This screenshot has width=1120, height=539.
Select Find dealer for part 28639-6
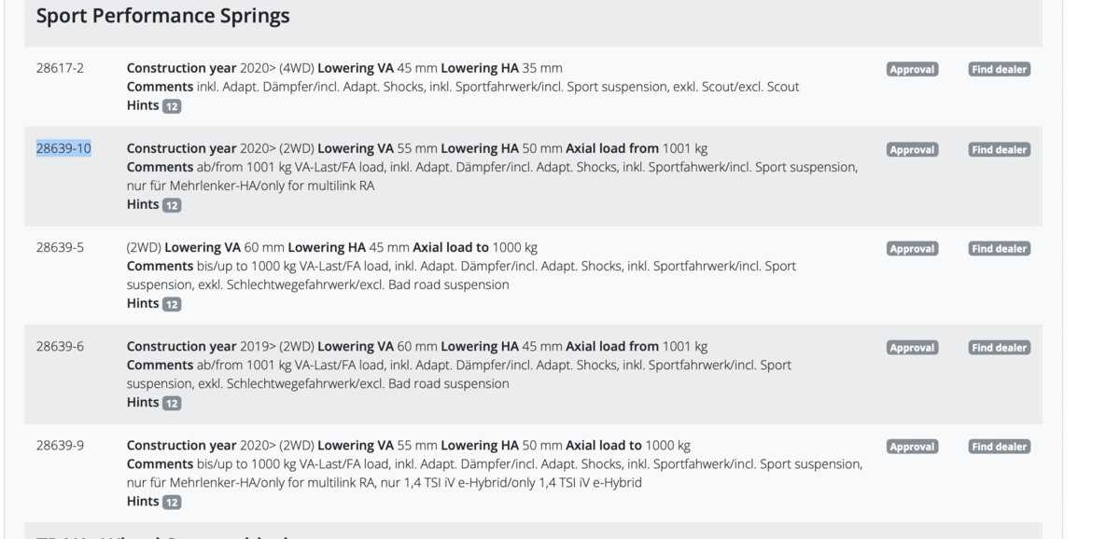pos(999,348)
